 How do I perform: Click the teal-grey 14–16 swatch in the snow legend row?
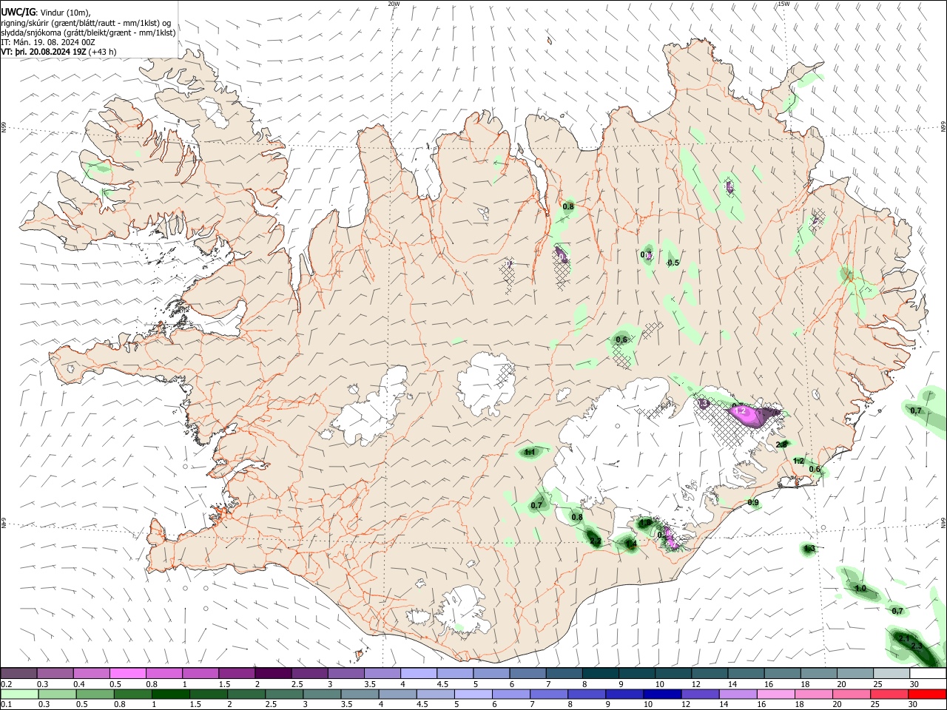746,674
